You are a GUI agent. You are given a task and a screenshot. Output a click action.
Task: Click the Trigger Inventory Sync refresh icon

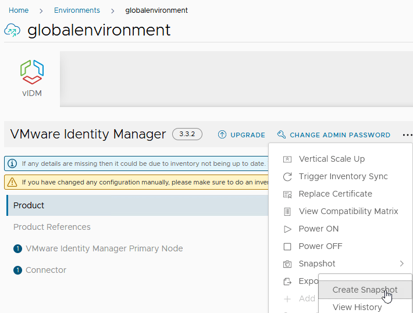pos(287,176)
